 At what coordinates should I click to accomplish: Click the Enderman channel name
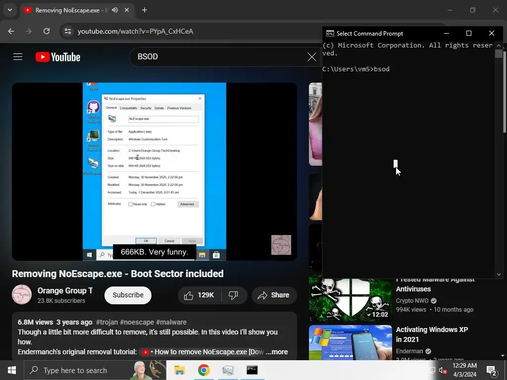coord(409,351)
